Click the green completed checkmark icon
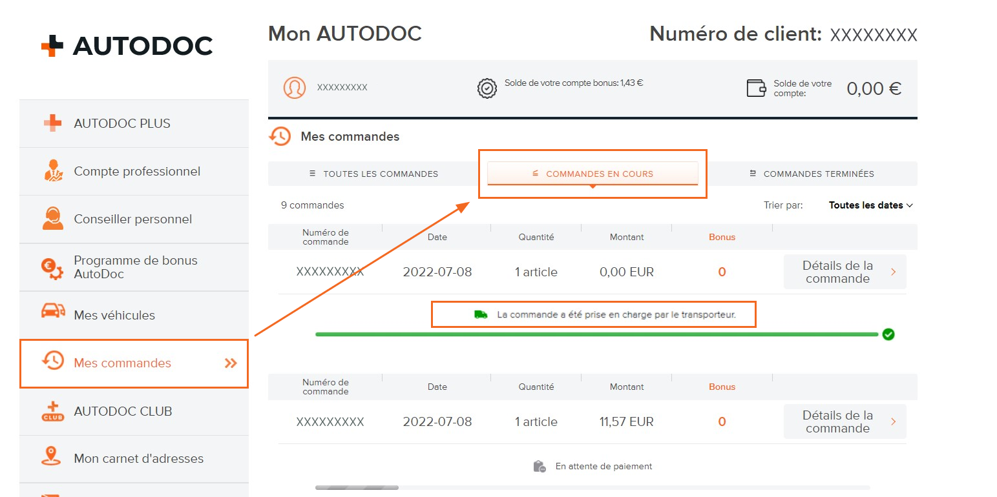997x497 pixels. point(888,334)
